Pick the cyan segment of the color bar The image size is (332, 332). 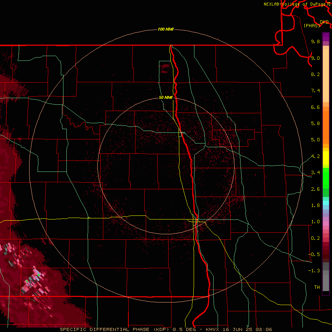point(326,203)
